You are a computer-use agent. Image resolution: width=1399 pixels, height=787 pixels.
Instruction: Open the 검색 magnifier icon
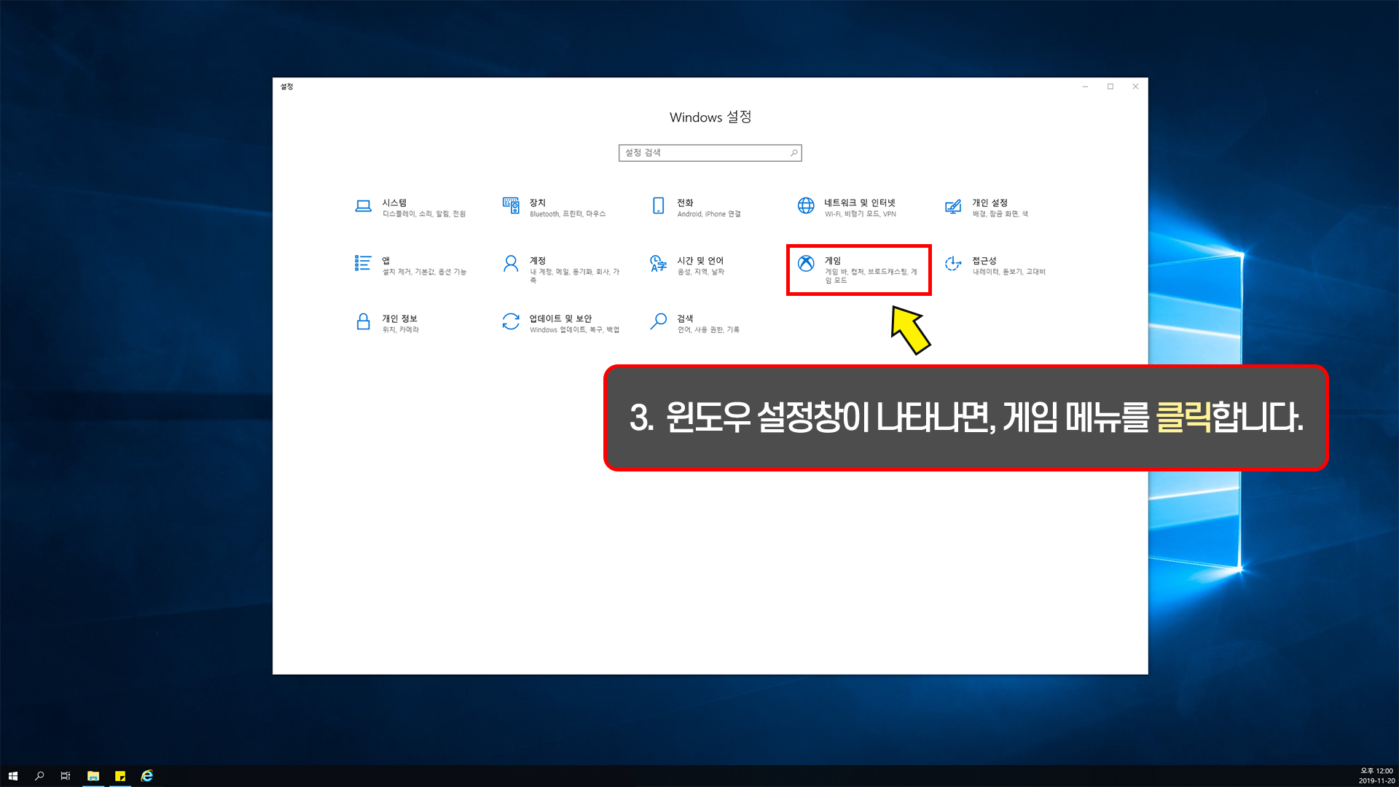(x=658, y=321)
